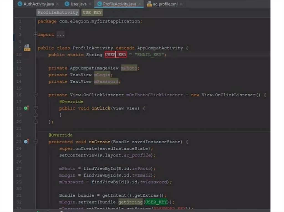Close the ac_profile.xml tab
284x212 pixels.
pos(181,4)
